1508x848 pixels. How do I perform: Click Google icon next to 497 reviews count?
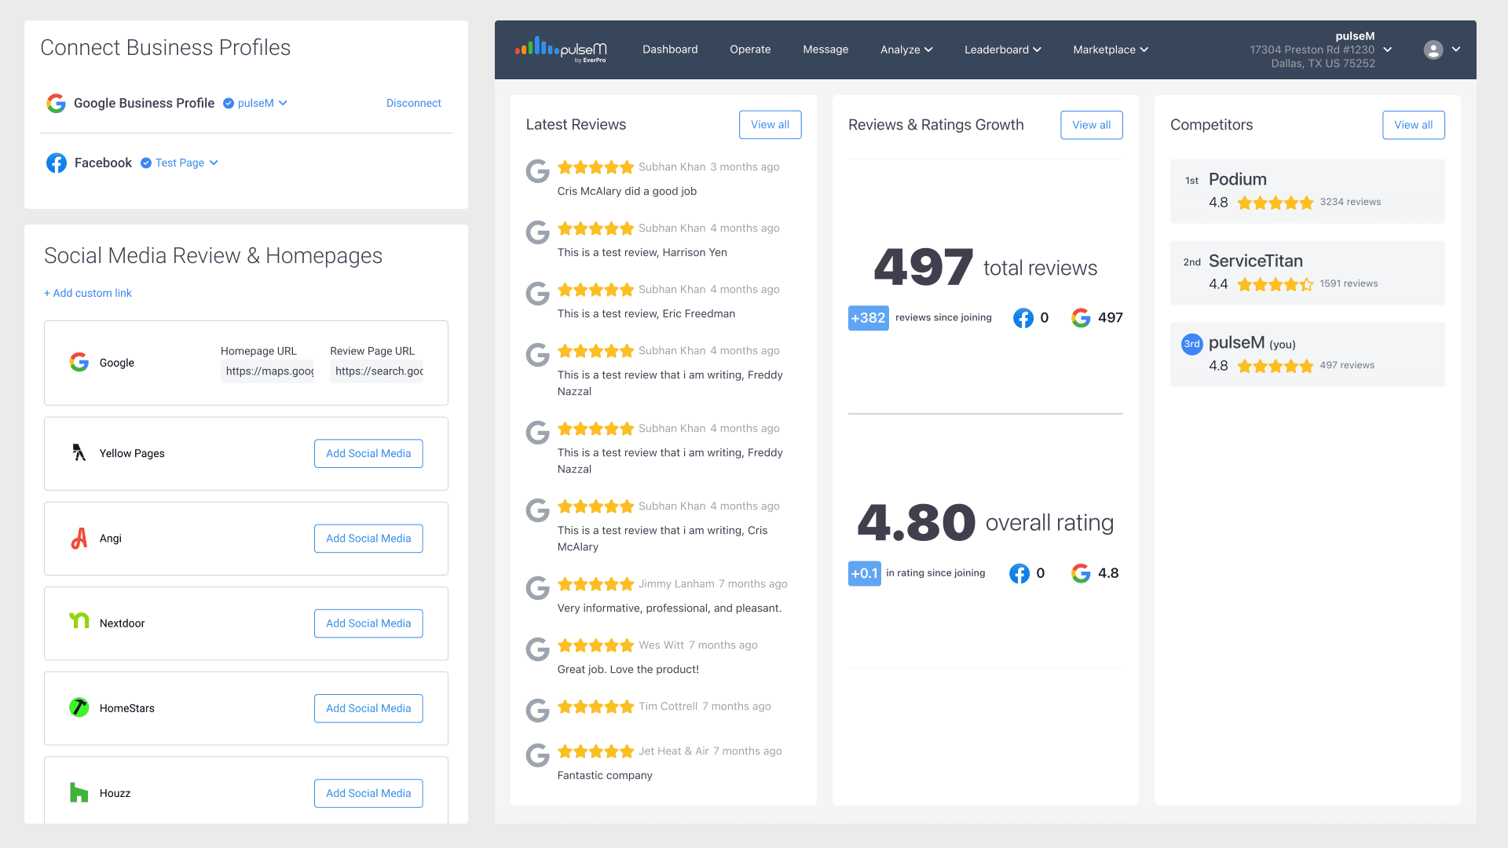[x=1081, y=318]
